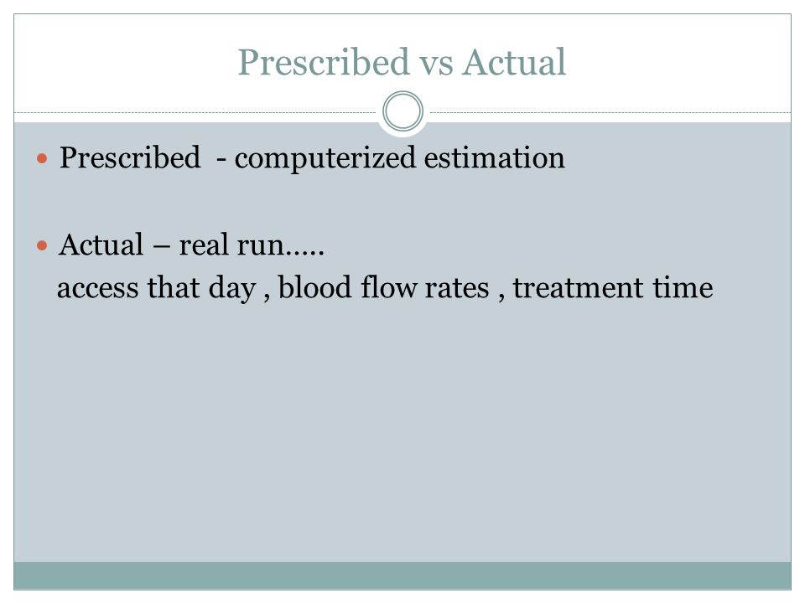Viewport: 805px width, 603px height.
Task: Click the empty gray area of slide body
Action: [x=402, y=430]
